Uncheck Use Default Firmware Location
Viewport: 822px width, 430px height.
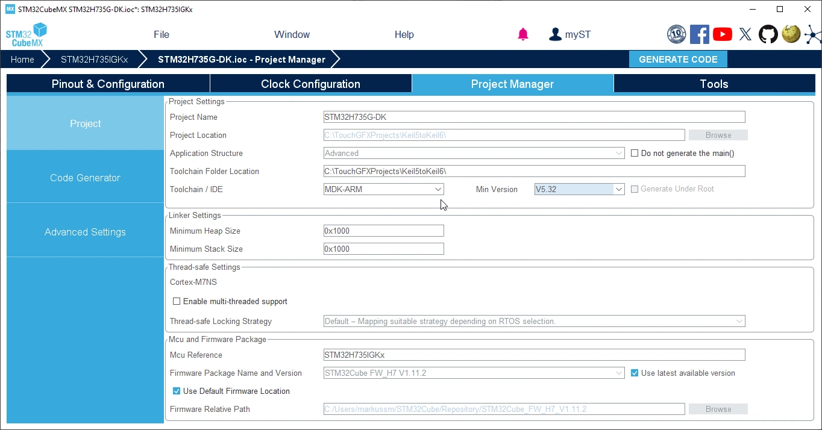point(177,391)
